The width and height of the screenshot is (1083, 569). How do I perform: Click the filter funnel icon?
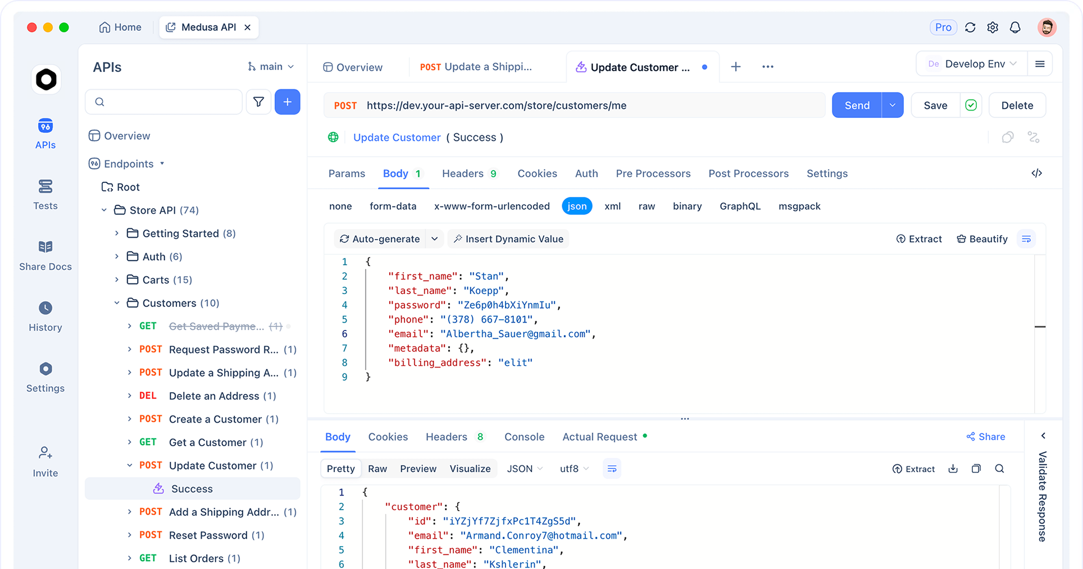258,102
